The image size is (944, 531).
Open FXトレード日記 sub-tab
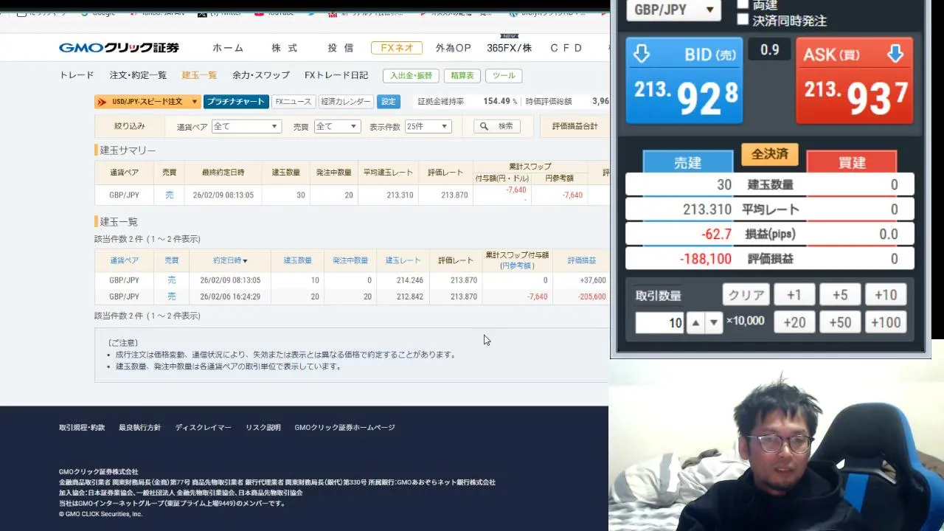pyautogui.click(x=336, y=75)
